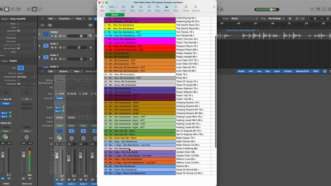
Task: Click the Audio 2 track pan knob
Action: coord(91,48)
